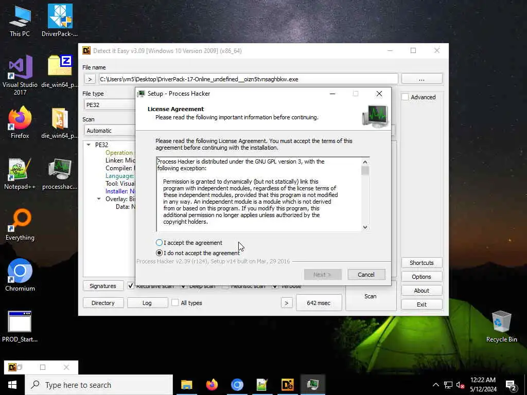The width and height of the screenshot is (527, 395).
Task: Click the > button beside file name
Action: 90,79
